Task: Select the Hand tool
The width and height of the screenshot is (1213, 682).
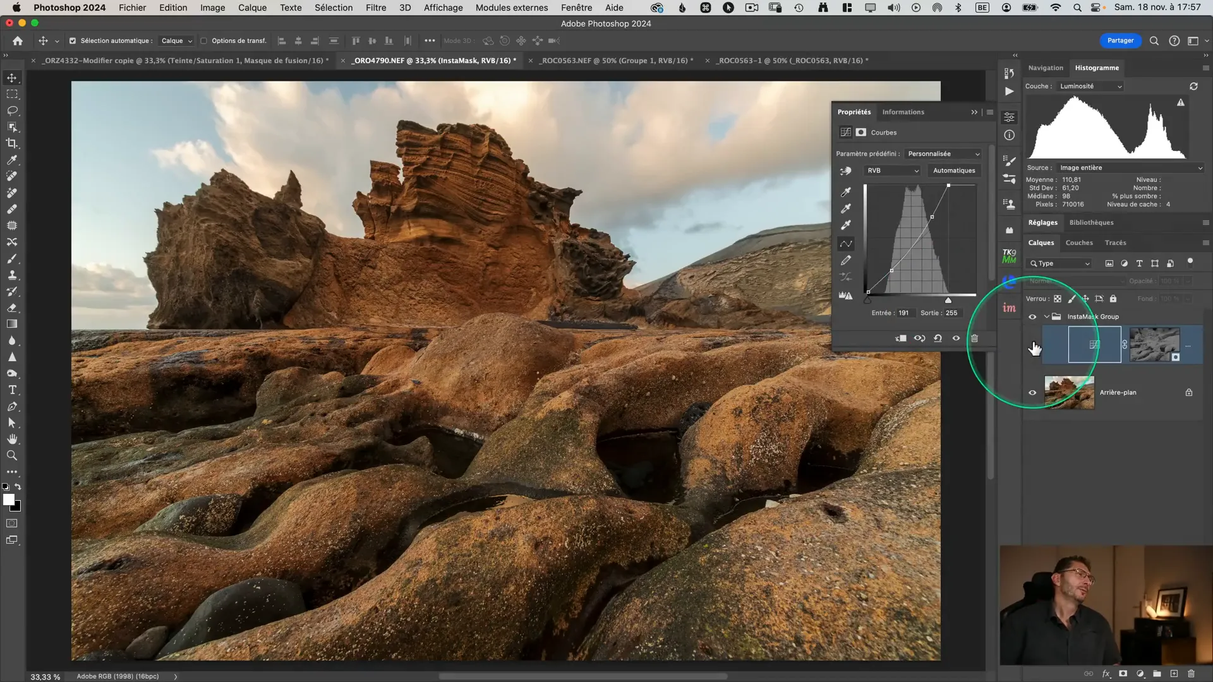Action: click(12, 439)
